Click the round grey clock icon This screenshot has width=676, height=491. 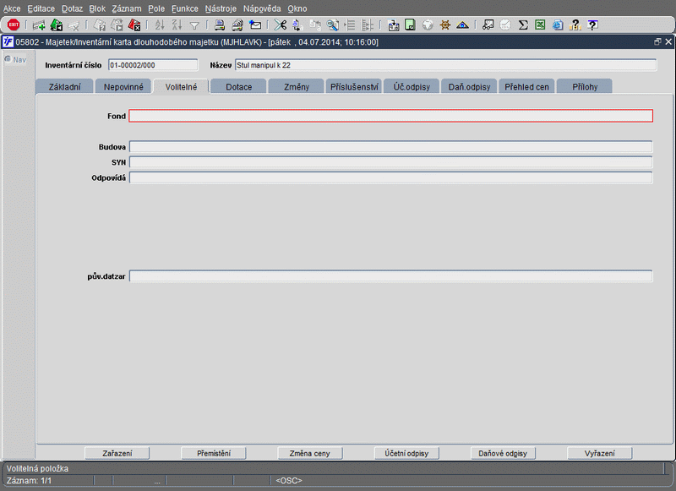click(x=505, y=25)
